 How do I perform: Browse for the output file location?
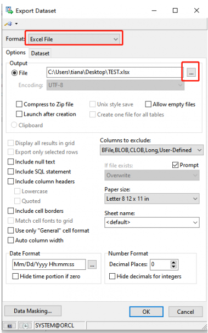[x=191, y=73]
